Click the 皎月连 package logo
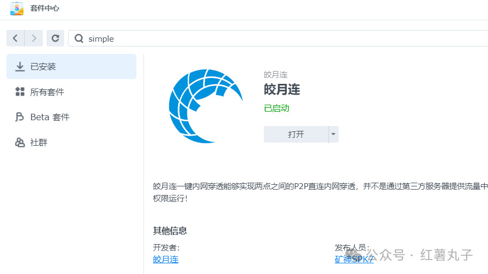Screen dimensions: 488x274 (205, 106)
